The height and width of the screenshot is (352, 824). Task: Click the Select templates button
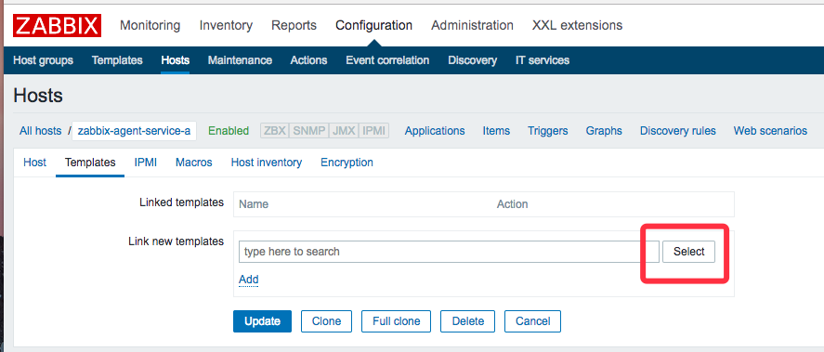(x=688, y=252)
